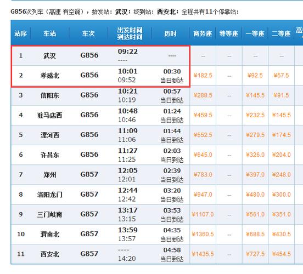
Task: Click second-class price ¥454.5
Action: pos(281,254)
